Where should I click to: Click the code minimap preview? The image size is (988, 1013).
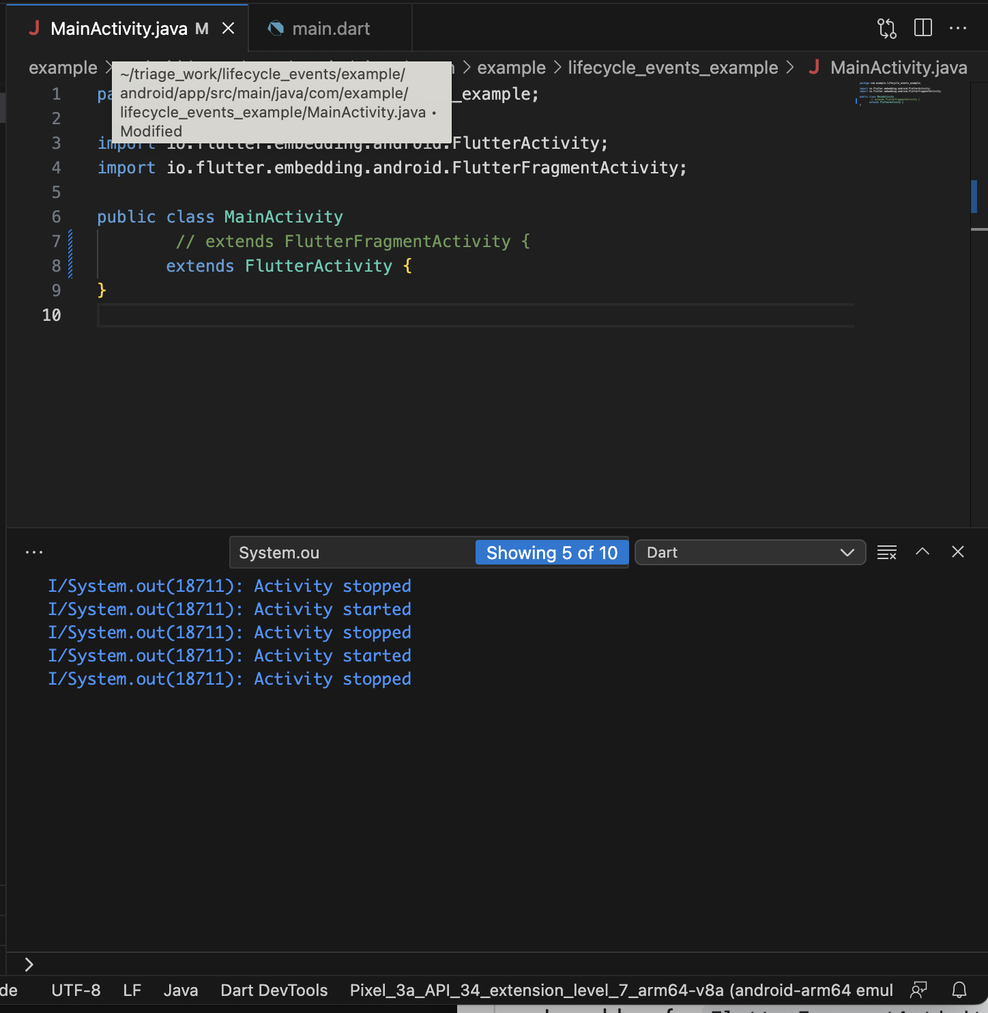(899, 94)
